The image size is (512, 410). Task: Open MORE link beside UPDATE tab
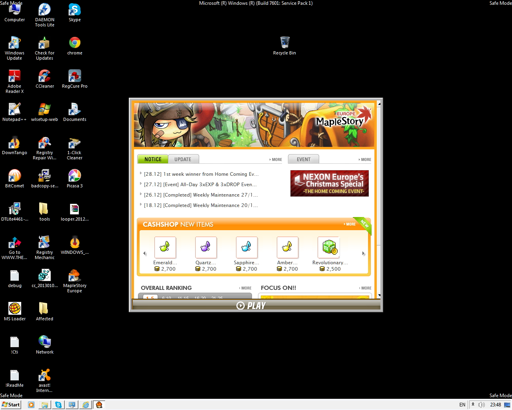276,159
